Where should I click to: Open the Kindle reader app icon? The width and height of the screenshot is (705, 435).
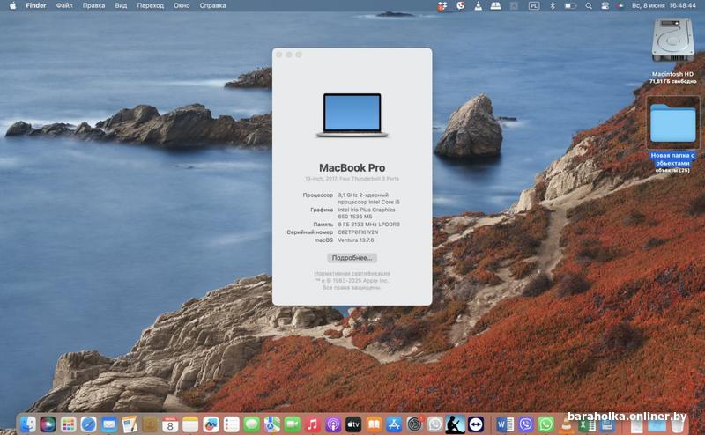tap(455, 424)
